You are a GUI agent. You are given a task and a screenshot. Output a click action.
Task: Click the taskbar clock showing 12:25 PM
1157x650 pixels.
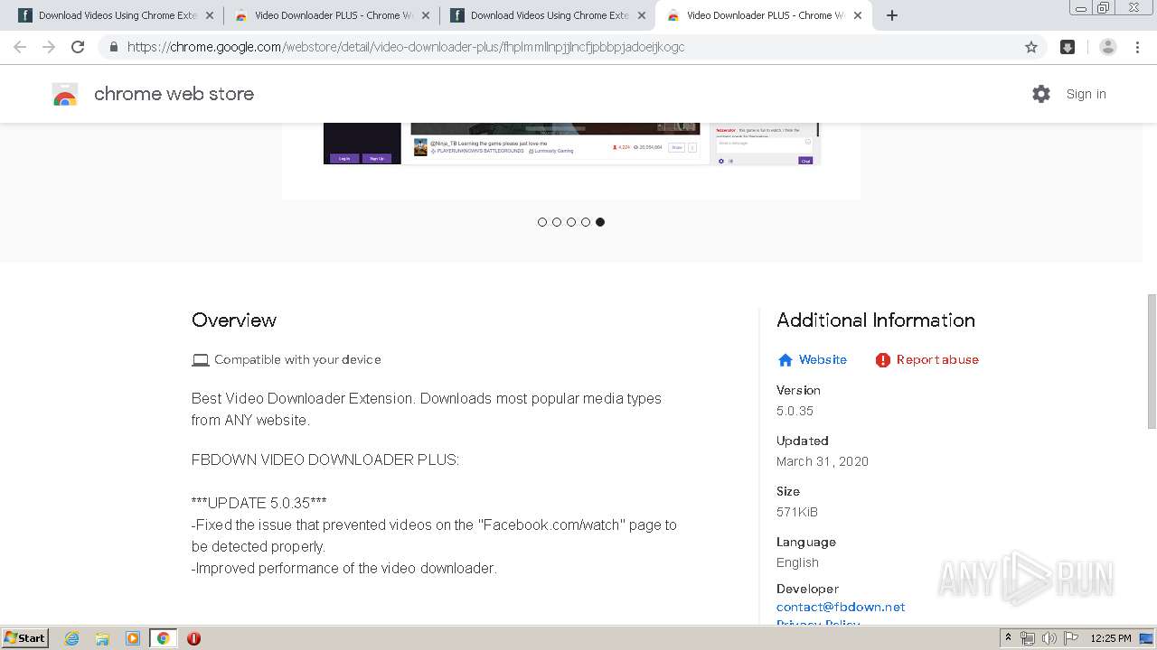pyautogui.click(x=1111, y=638)
